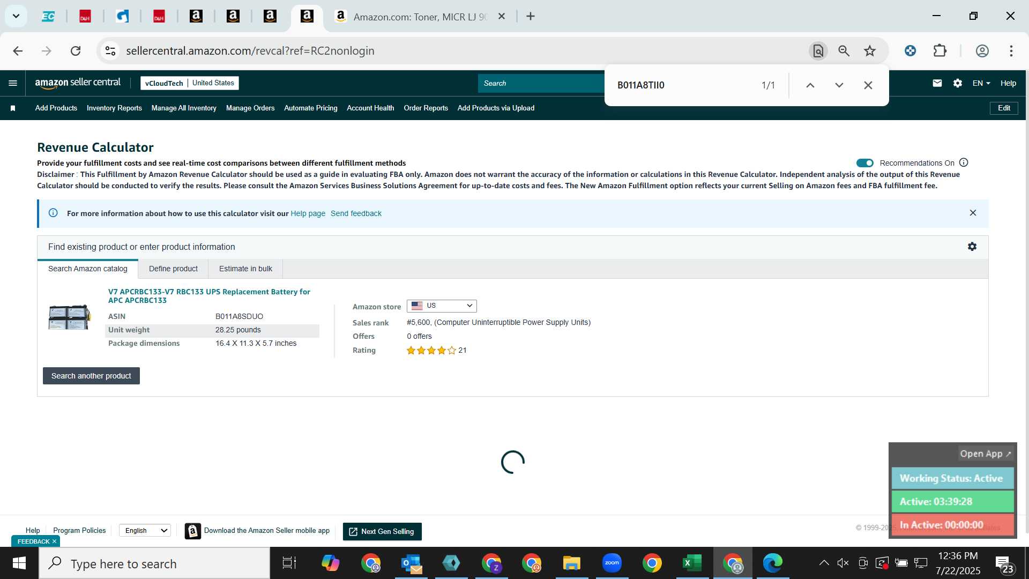Open Inventory Reports menu item
1029x579 pixels.
(114, 108)
